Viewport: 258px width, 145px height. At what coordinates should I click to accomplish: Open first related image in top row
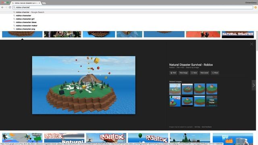point(175,89)
